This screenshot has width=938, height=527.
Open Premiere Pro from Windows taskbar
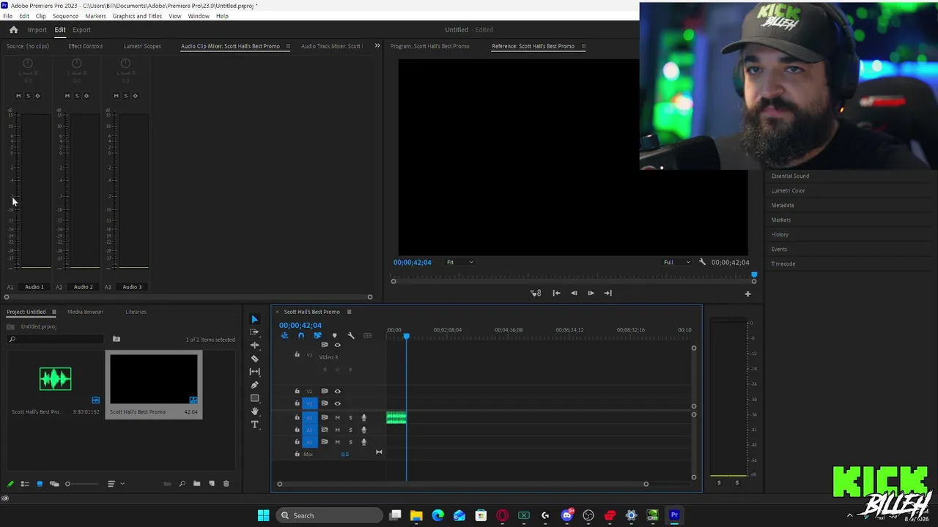coord(674,515)
